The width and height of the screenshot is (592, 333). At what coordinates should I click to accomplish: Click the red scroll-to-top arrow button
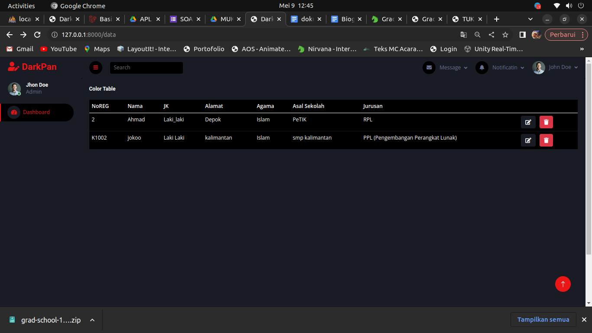click(563, 284)
